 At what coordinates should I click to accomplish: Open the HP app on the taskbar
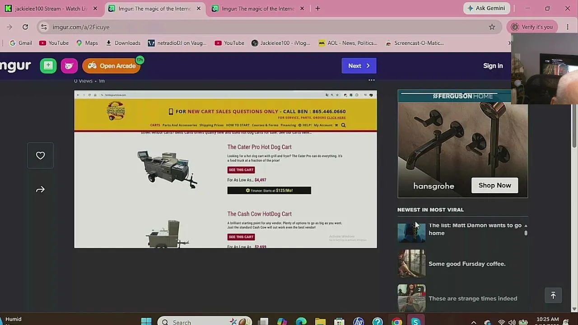coord(359,321)
